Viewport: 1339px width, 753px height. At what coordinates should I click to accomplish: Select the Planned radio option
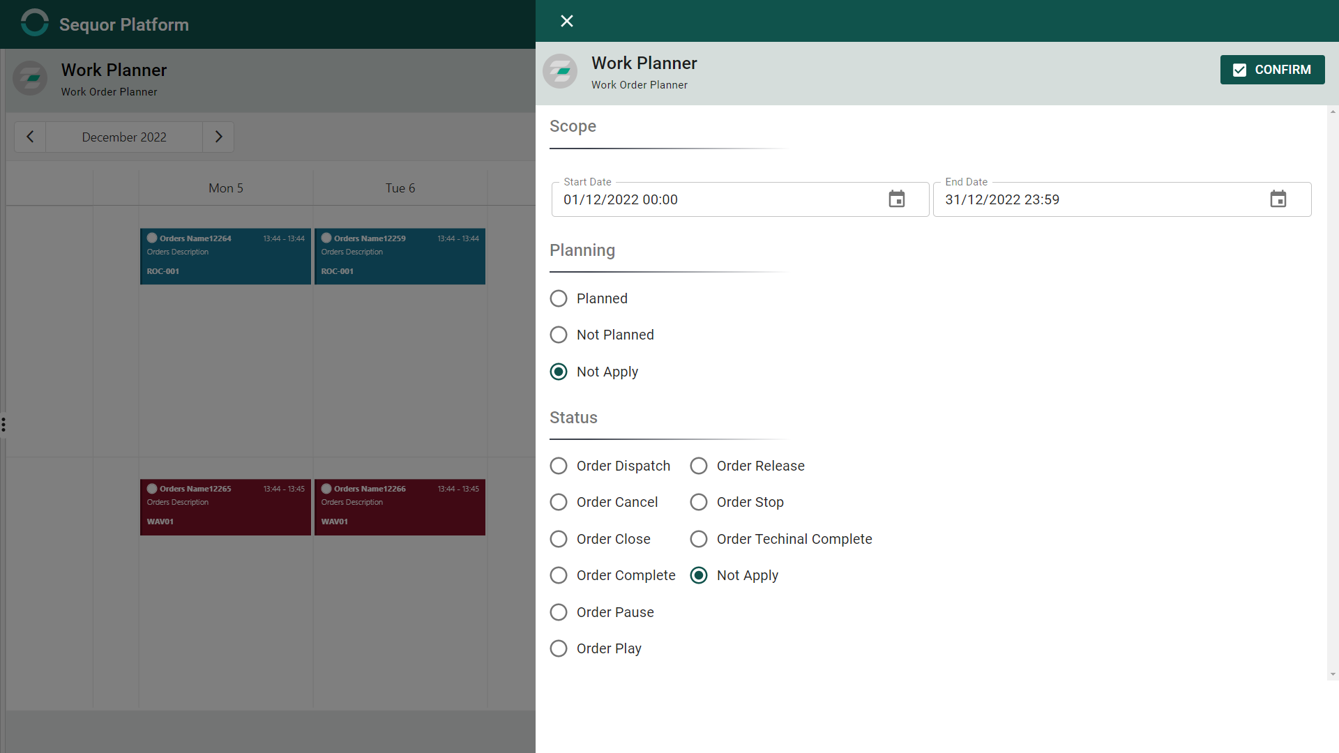559,298
